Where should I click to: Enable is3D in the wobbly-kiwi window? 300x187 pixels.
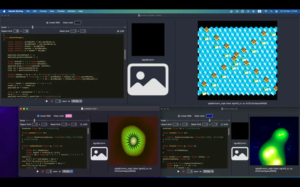(x=81, y=124)
